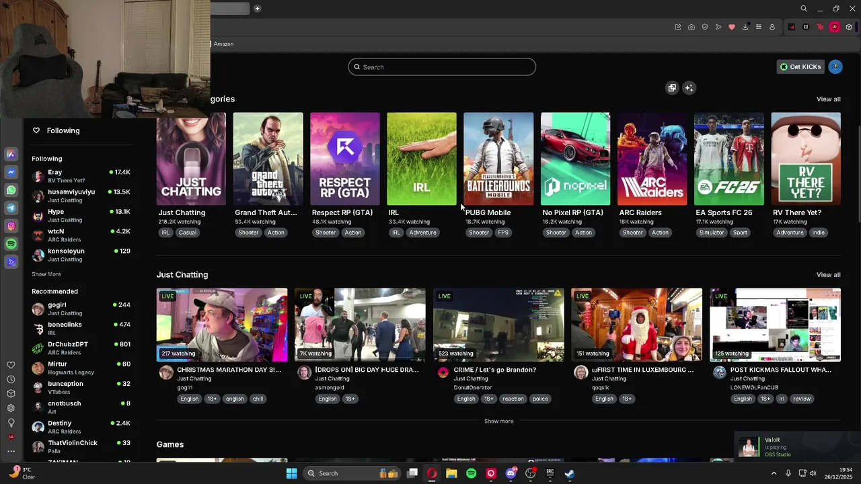Open Spotify from Windows taskbar
Viewport: 861px width, 484px height.
point(471,473)
